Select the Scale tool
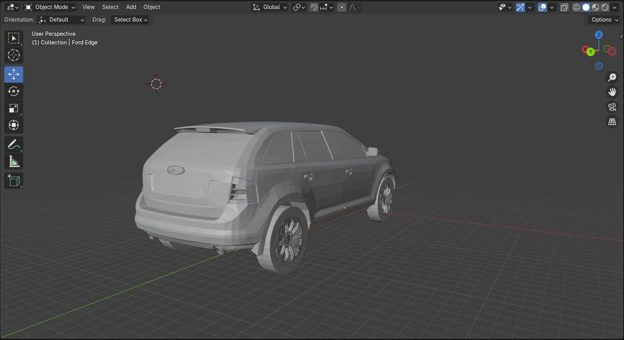 click(13, 108)
